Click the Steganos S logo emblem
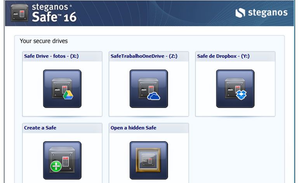Viewport: 299px width, 183px height. coord(240,13)
